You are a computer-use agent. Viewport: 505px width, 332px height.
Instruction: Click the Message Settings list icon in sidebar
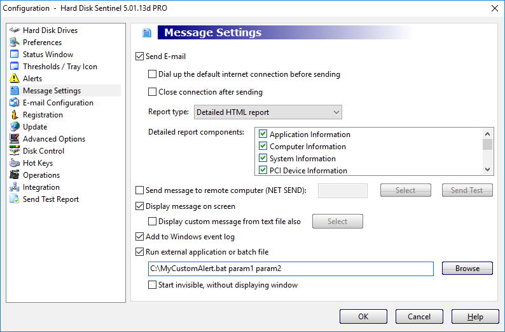pyautogui.click(x=15, y=90)
